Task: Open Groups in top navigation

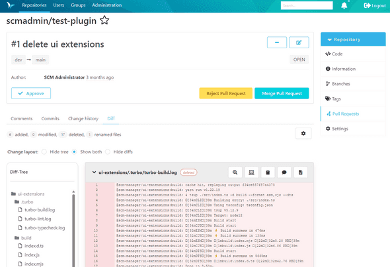Action: coord(78,5)
